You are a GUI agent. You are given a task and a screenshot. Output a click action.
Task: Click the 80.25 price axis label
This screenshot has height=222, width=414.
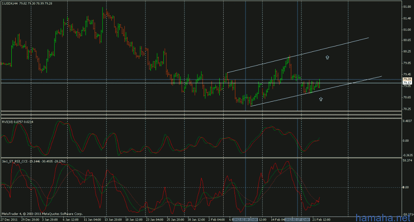pyautogui.click(x=407, y=51)
